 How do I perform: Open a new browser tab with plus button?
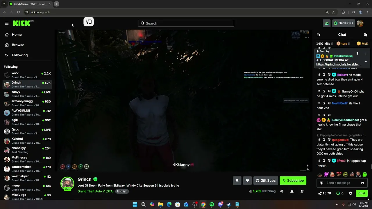tap(57, 4)
